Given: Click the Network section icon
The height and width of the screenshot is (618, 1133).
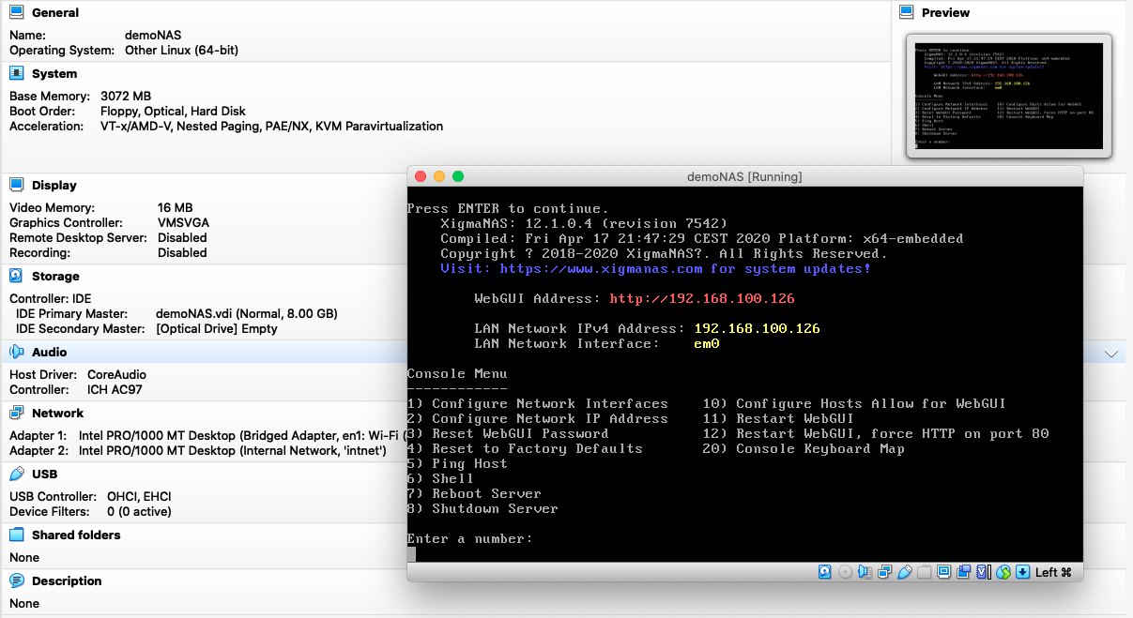Looking at the screenshot, I should coord(17,413).
